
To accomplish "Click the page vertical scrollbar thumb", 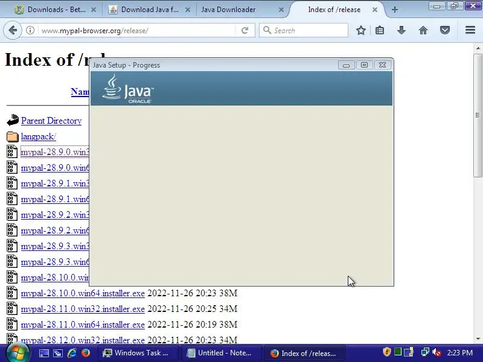I will tap(478, 115).
